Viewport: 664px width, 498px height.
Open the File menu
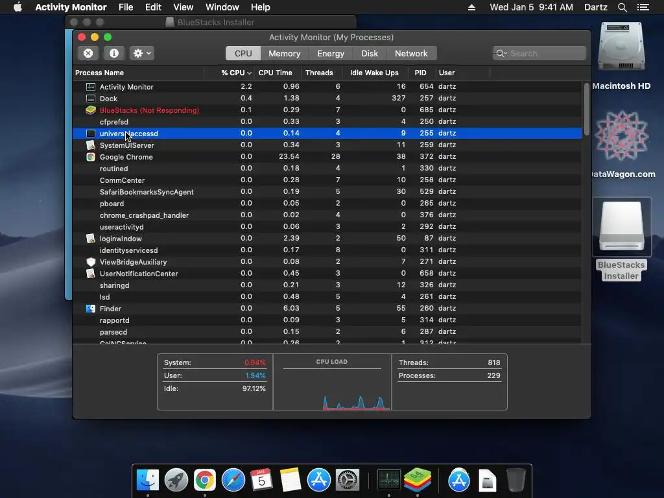tap(126, 7)
